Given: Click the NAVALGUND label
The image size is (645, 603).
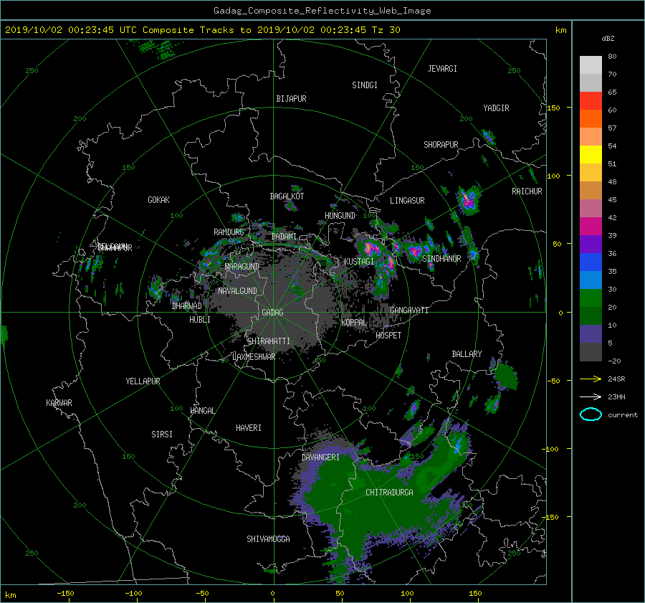Looking at the screenshot, I should click(237, 291).
